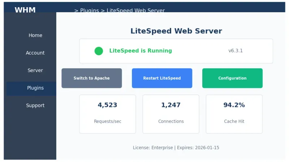Click the Restart LiteSpeed button
The width and height of the screenshot is (289, 162).
(162, 78)
